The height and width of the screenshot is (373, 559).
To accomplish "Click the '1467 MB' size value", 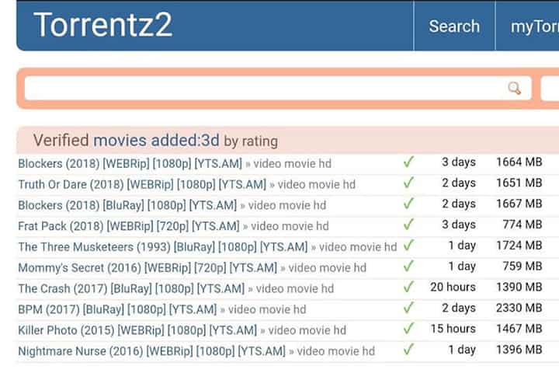I will coord(519,329).
